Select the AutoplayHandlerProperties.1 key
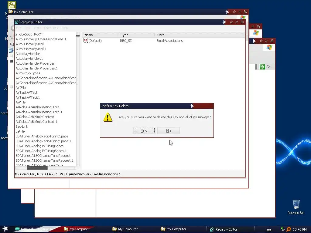The height and width of the screenshot is (233, 311). point(36,68)
